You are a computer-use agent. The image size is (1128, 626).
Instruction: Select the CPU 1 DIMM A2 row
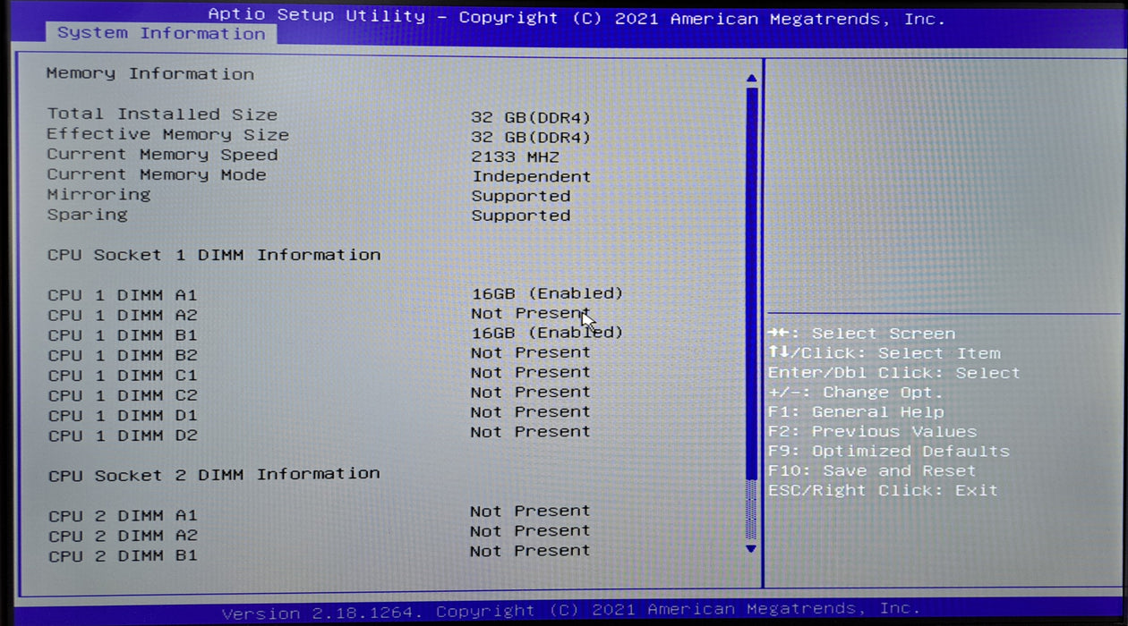coord(319,314)
